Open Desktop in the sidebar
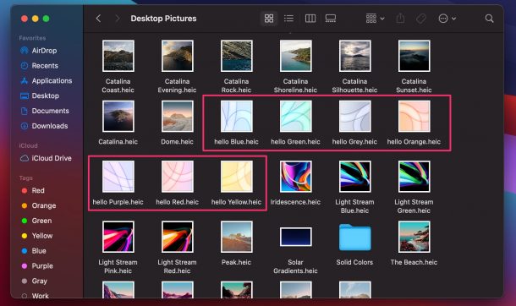 [x=40, y=96]
